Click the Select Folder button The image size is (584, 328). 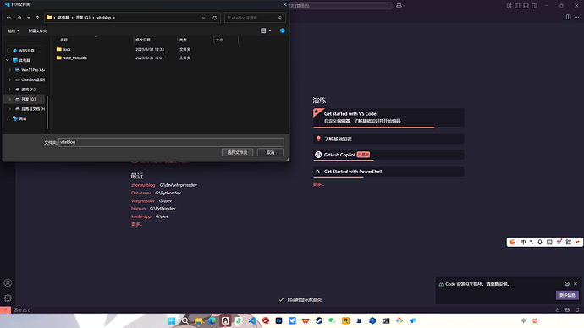[x=237, y=152]
